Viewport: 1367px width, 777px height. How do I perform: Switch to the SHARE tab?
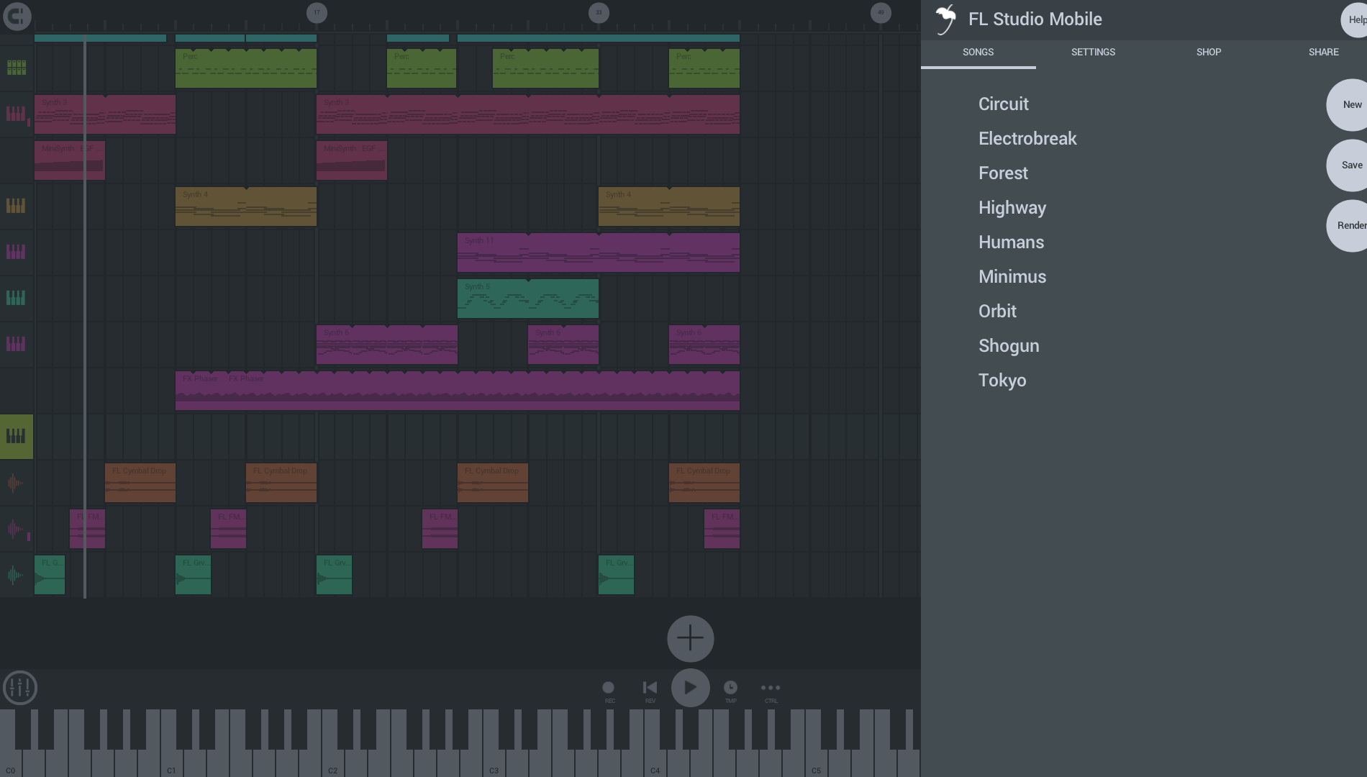(1324, 52)
